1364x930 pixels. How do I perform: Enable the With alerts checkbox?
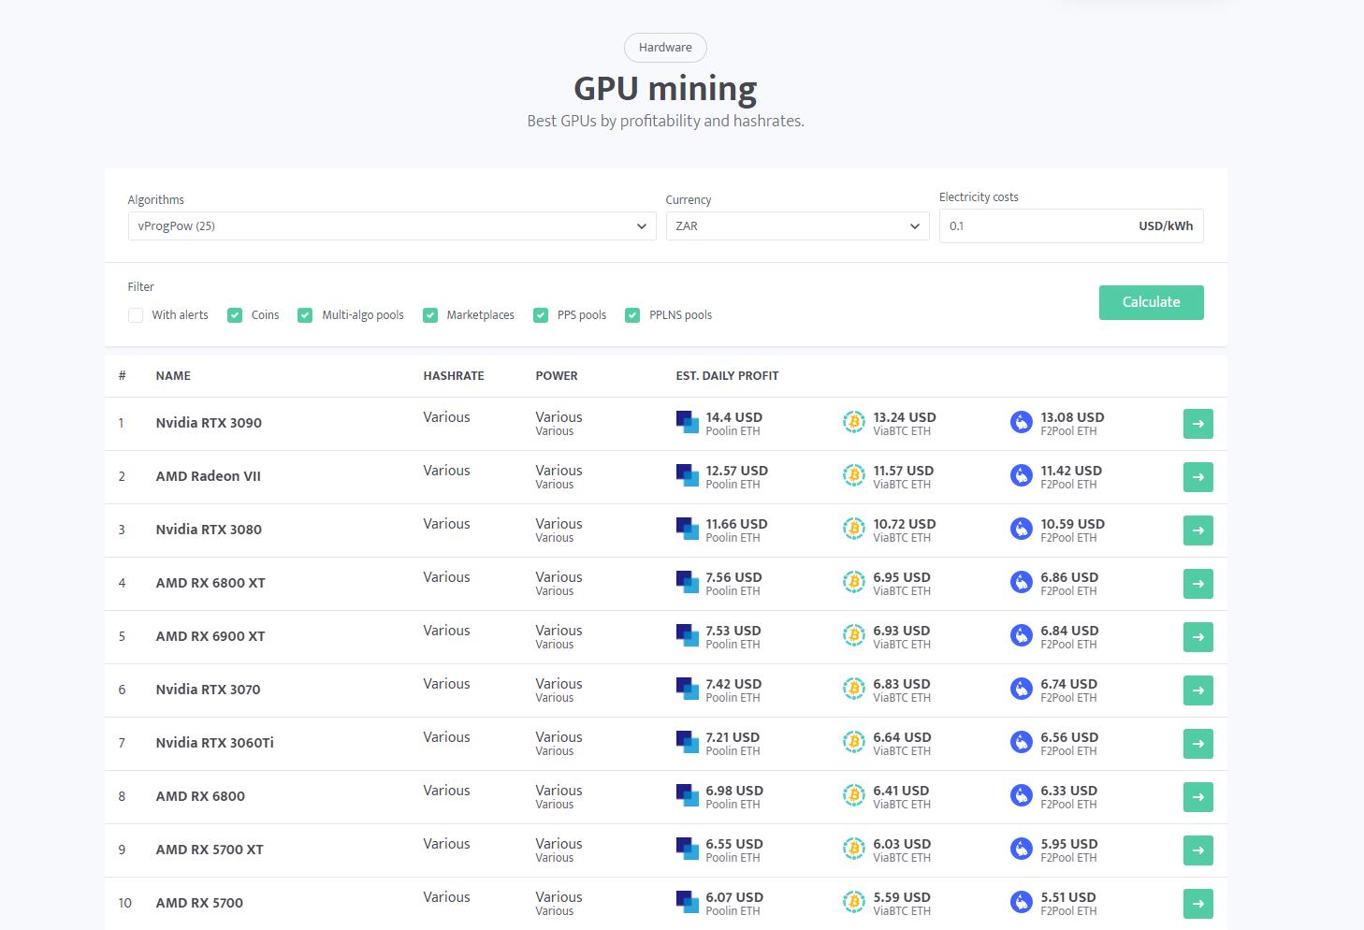[136, 315]
